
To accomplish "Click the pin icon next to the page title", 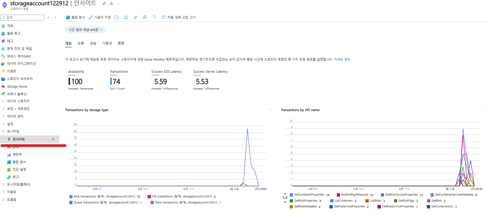I will click(104, 3).
